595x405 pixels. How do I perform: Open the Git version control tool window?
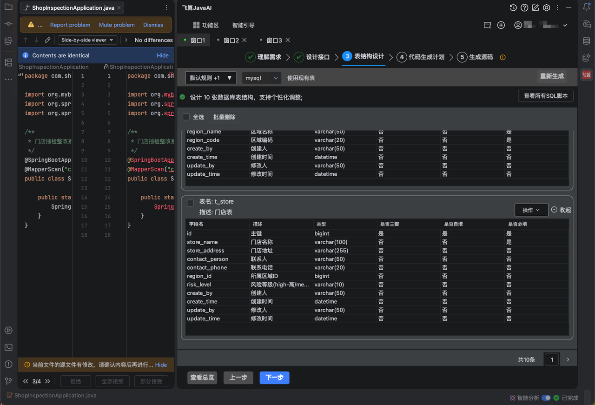8,381
